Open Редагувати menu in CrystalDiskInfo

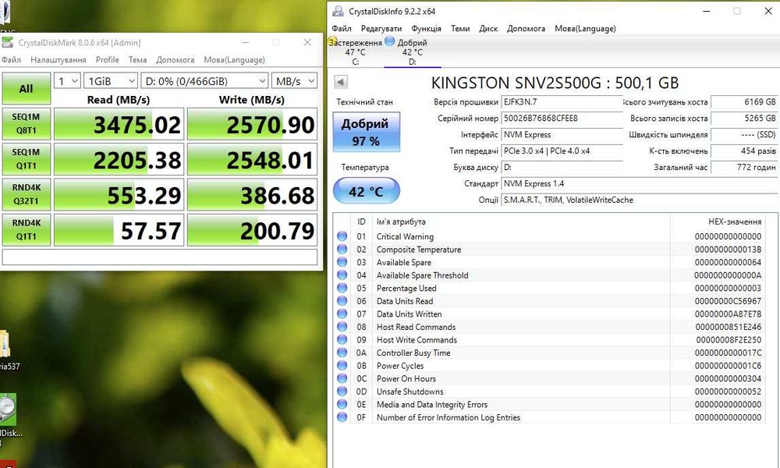[381, 28]
